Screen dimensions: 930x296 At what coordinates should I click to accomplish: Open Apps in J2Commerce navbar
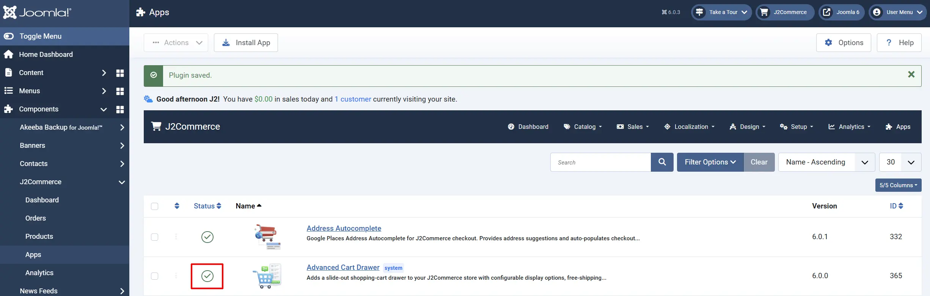pyautogui.click(x=898, y=127)
